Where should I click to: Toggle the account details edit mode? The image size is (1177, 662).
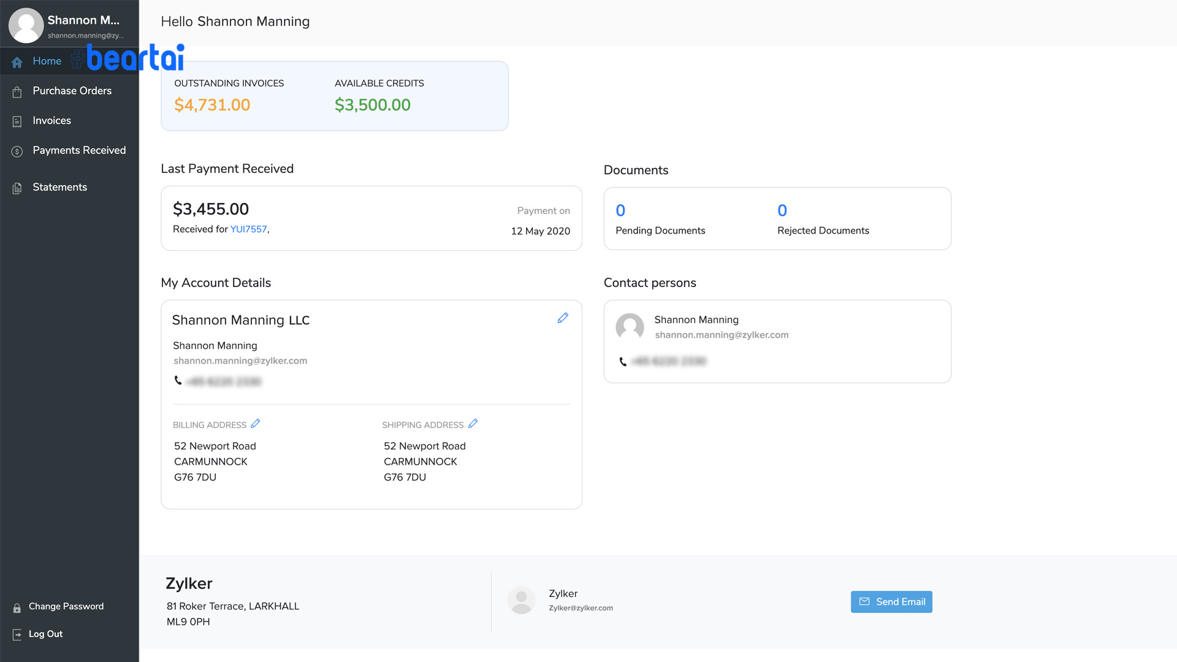tap(563, 318)
